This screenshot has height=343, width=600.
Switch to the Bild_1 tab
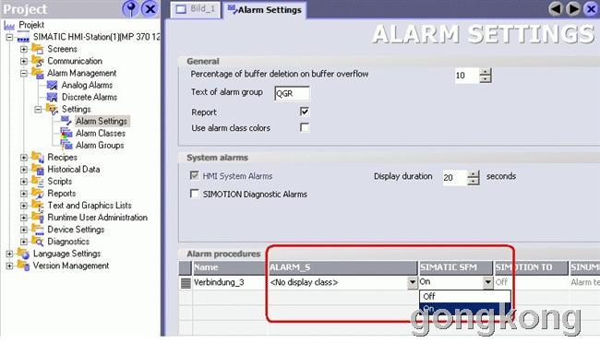click(x=196, y=9)
